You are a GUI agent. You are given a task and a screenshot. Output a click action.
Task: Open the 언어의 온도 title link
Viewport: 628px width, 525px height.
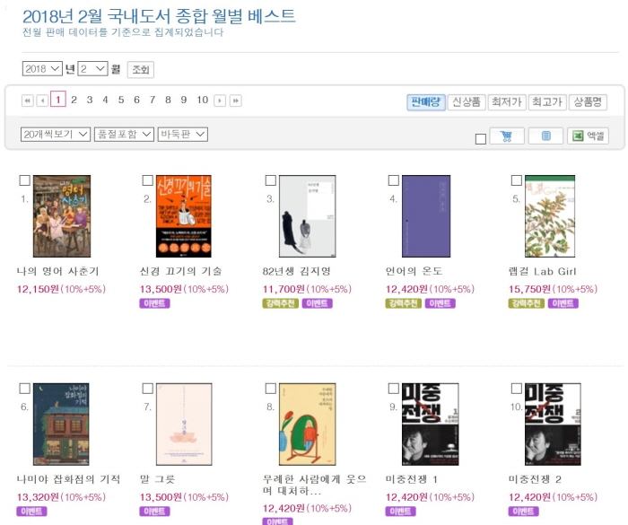[414, 271]
